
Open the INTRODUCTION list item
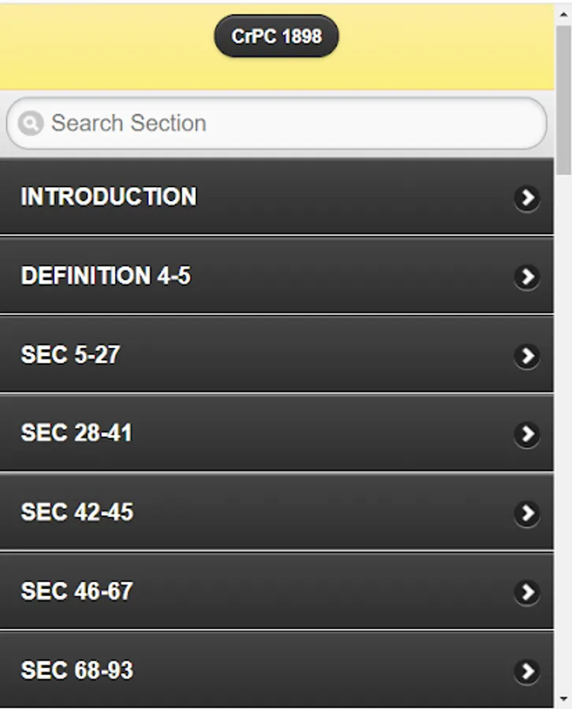277,197
